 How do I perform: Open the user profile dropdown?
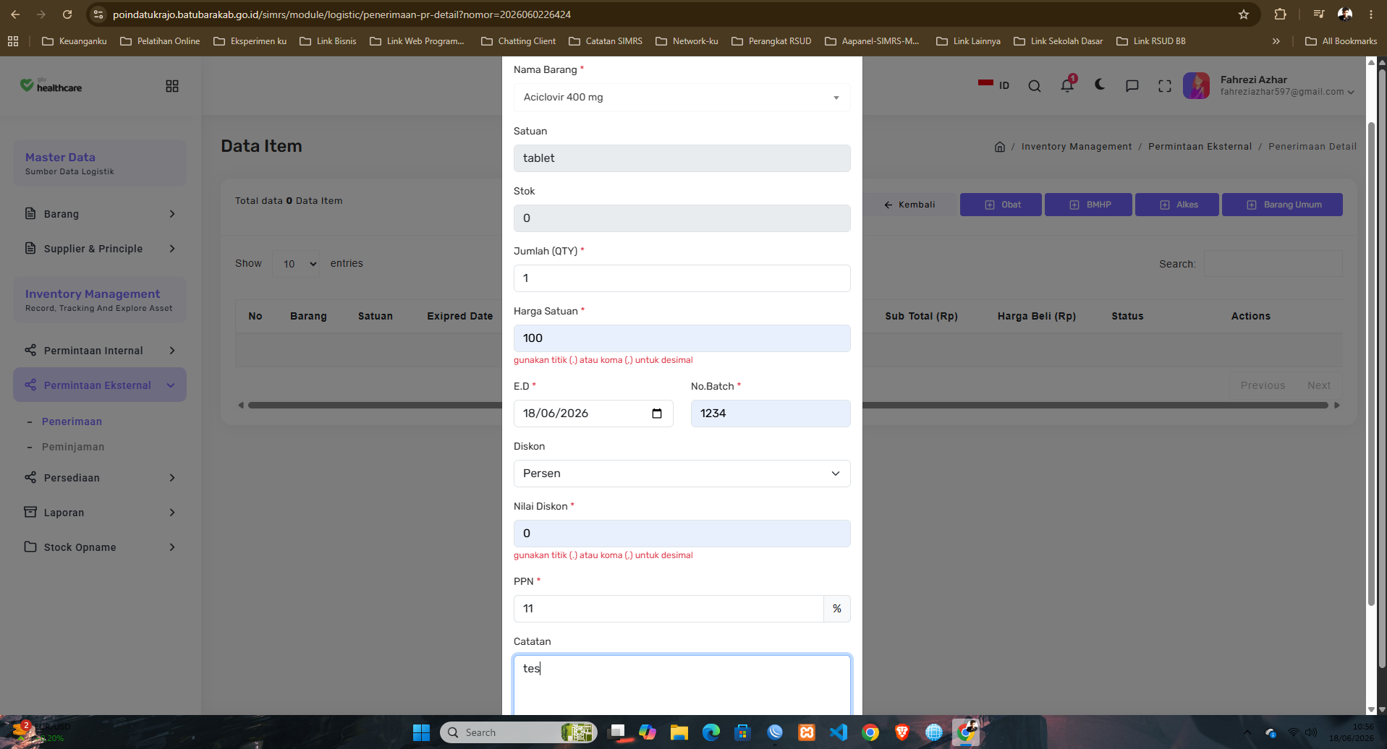[1269, 85]
